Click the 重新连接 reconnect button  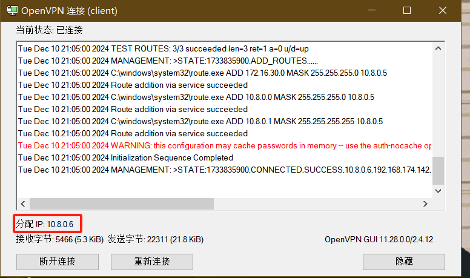point(152,262)
